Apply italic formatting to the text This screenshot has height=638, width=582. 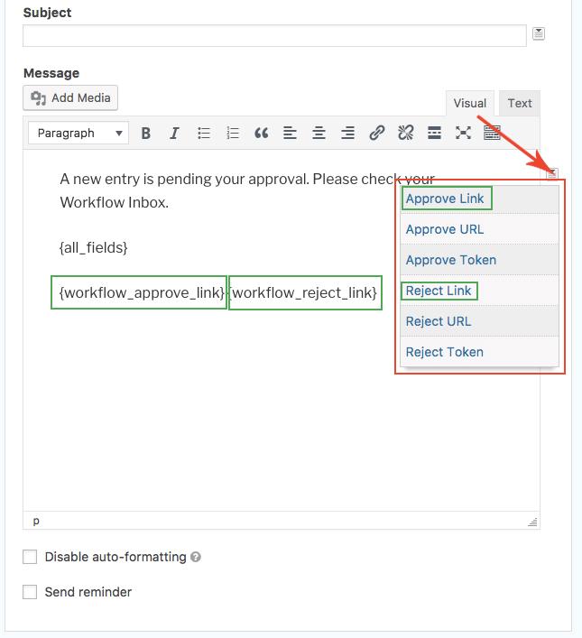pos(174,134)
